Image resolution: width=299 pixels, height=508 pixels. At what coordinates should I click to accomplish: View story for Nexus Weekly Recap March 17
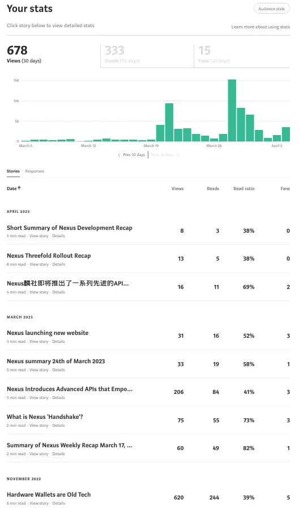click(39, 454)
